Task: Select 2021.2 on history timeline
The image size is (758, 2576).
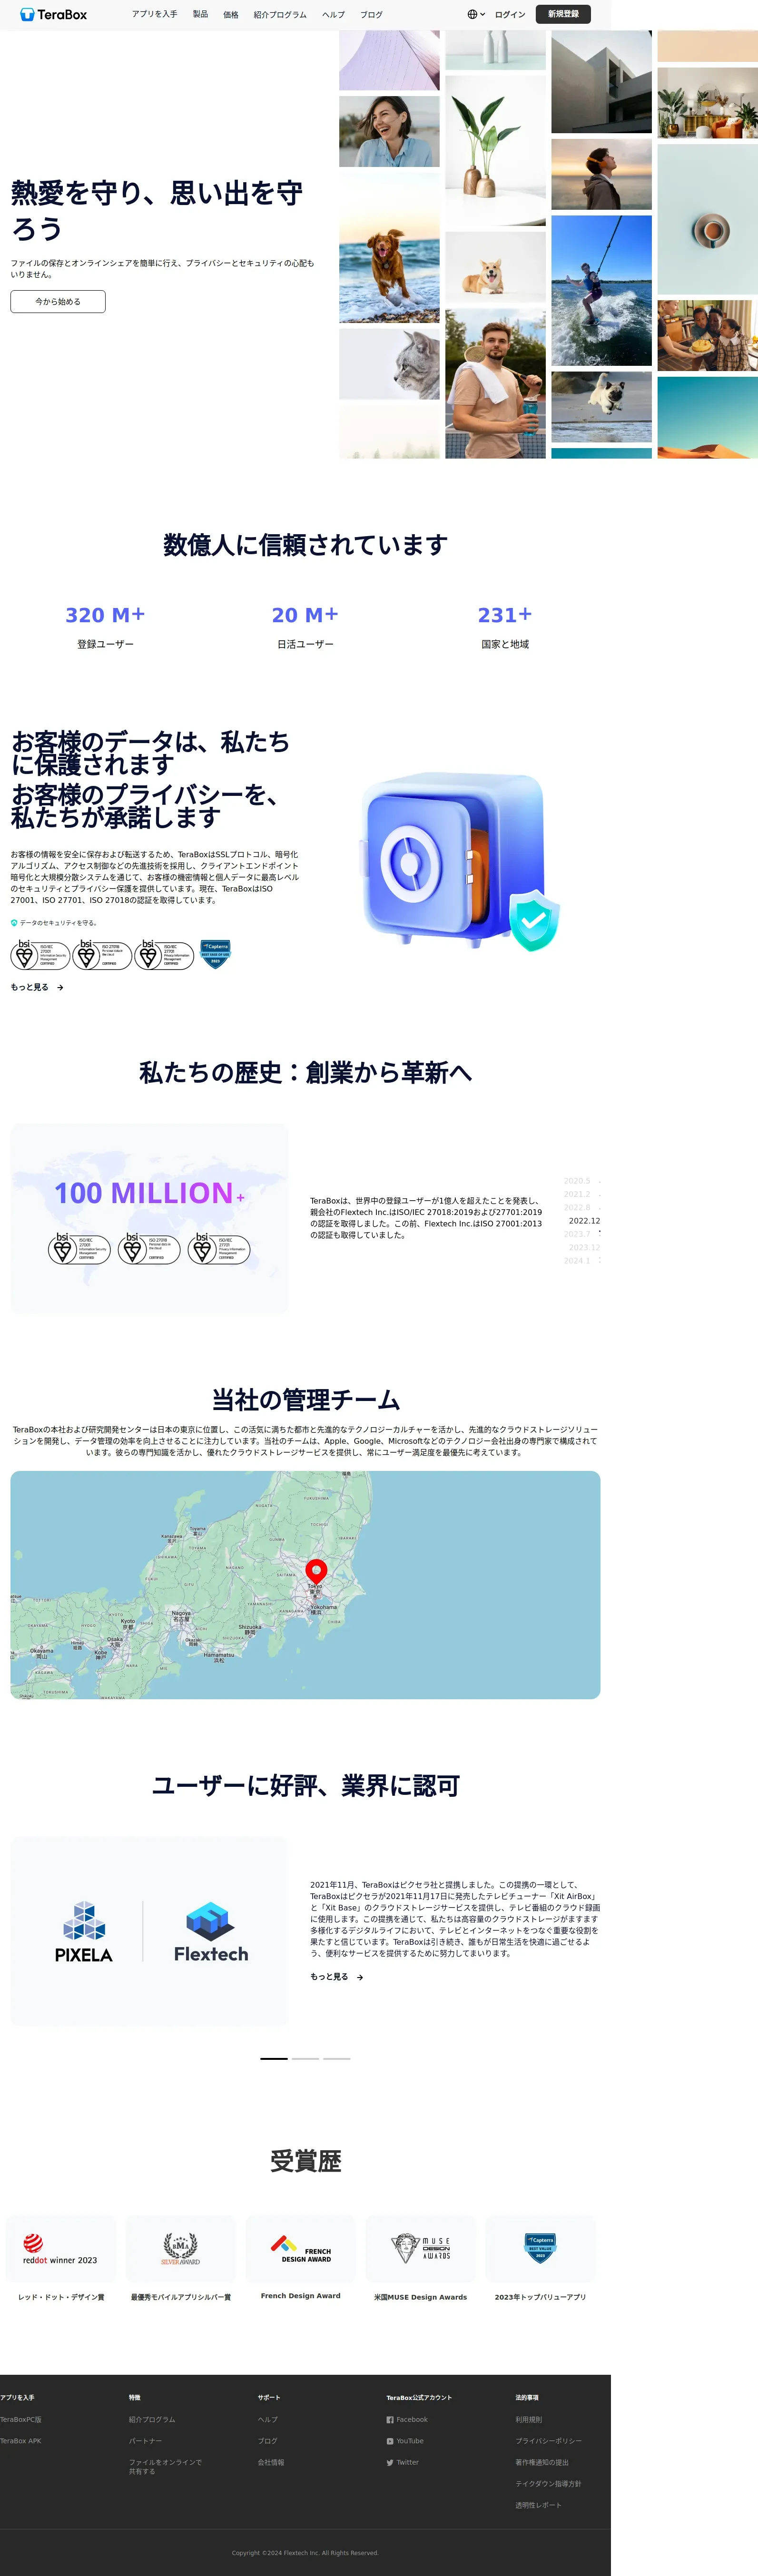Action: pyautogui.click(x=577, y=1194)
